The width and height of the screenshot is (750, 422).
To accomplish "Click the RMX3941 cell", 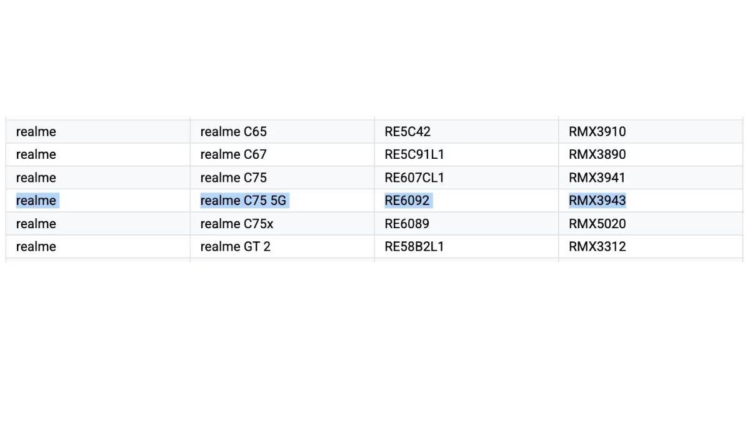I will click(597, 178).
